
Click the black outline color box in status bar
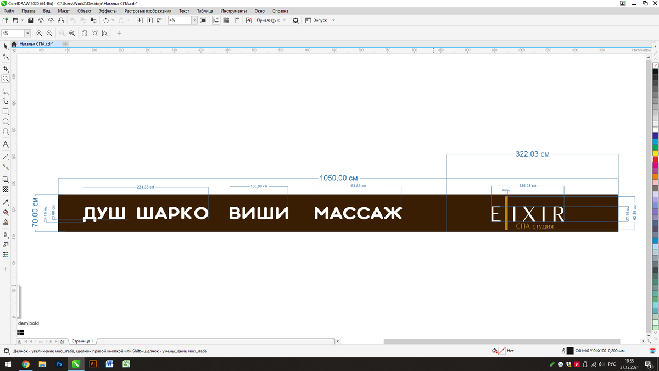pyautogui.click(x=569, y=351)
